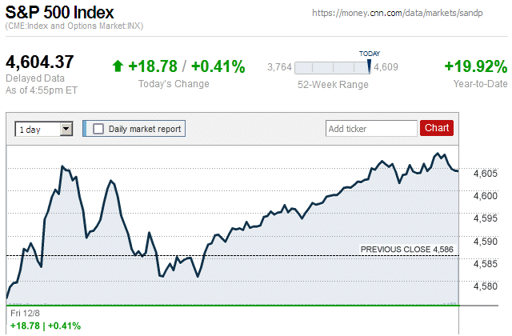This screenshot has height=336, width=512.
Task: Check the Daily market report checkbox
Action: click(98, 128)
